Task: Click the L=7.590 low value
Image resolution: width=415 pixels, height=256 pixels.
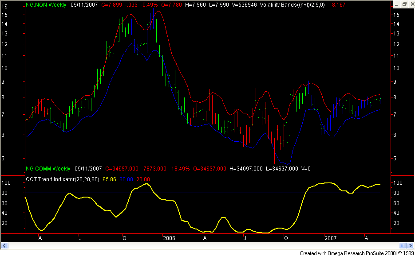Action: point(219,5)
